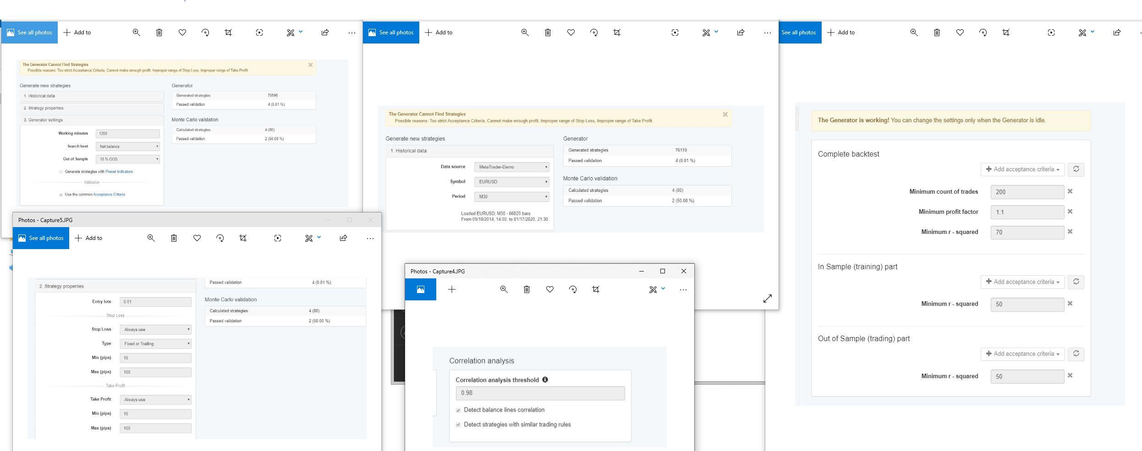Screen dimensions: 1142x451
Task: Click the crop icon in Capture4 window
Action: [x=596, y=289]
